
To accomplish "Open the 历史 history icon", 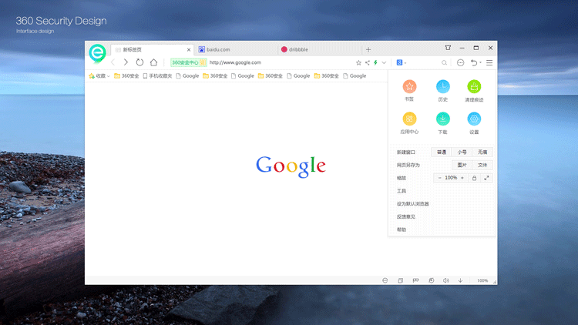I will [442, 87].
